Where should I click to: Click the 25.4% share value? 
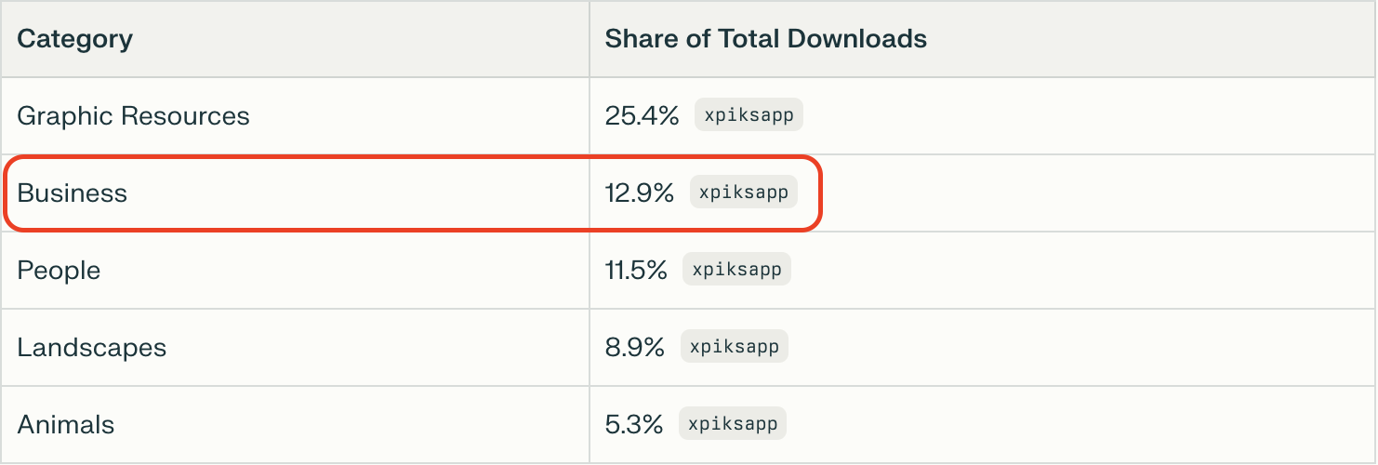coord(642,116)
